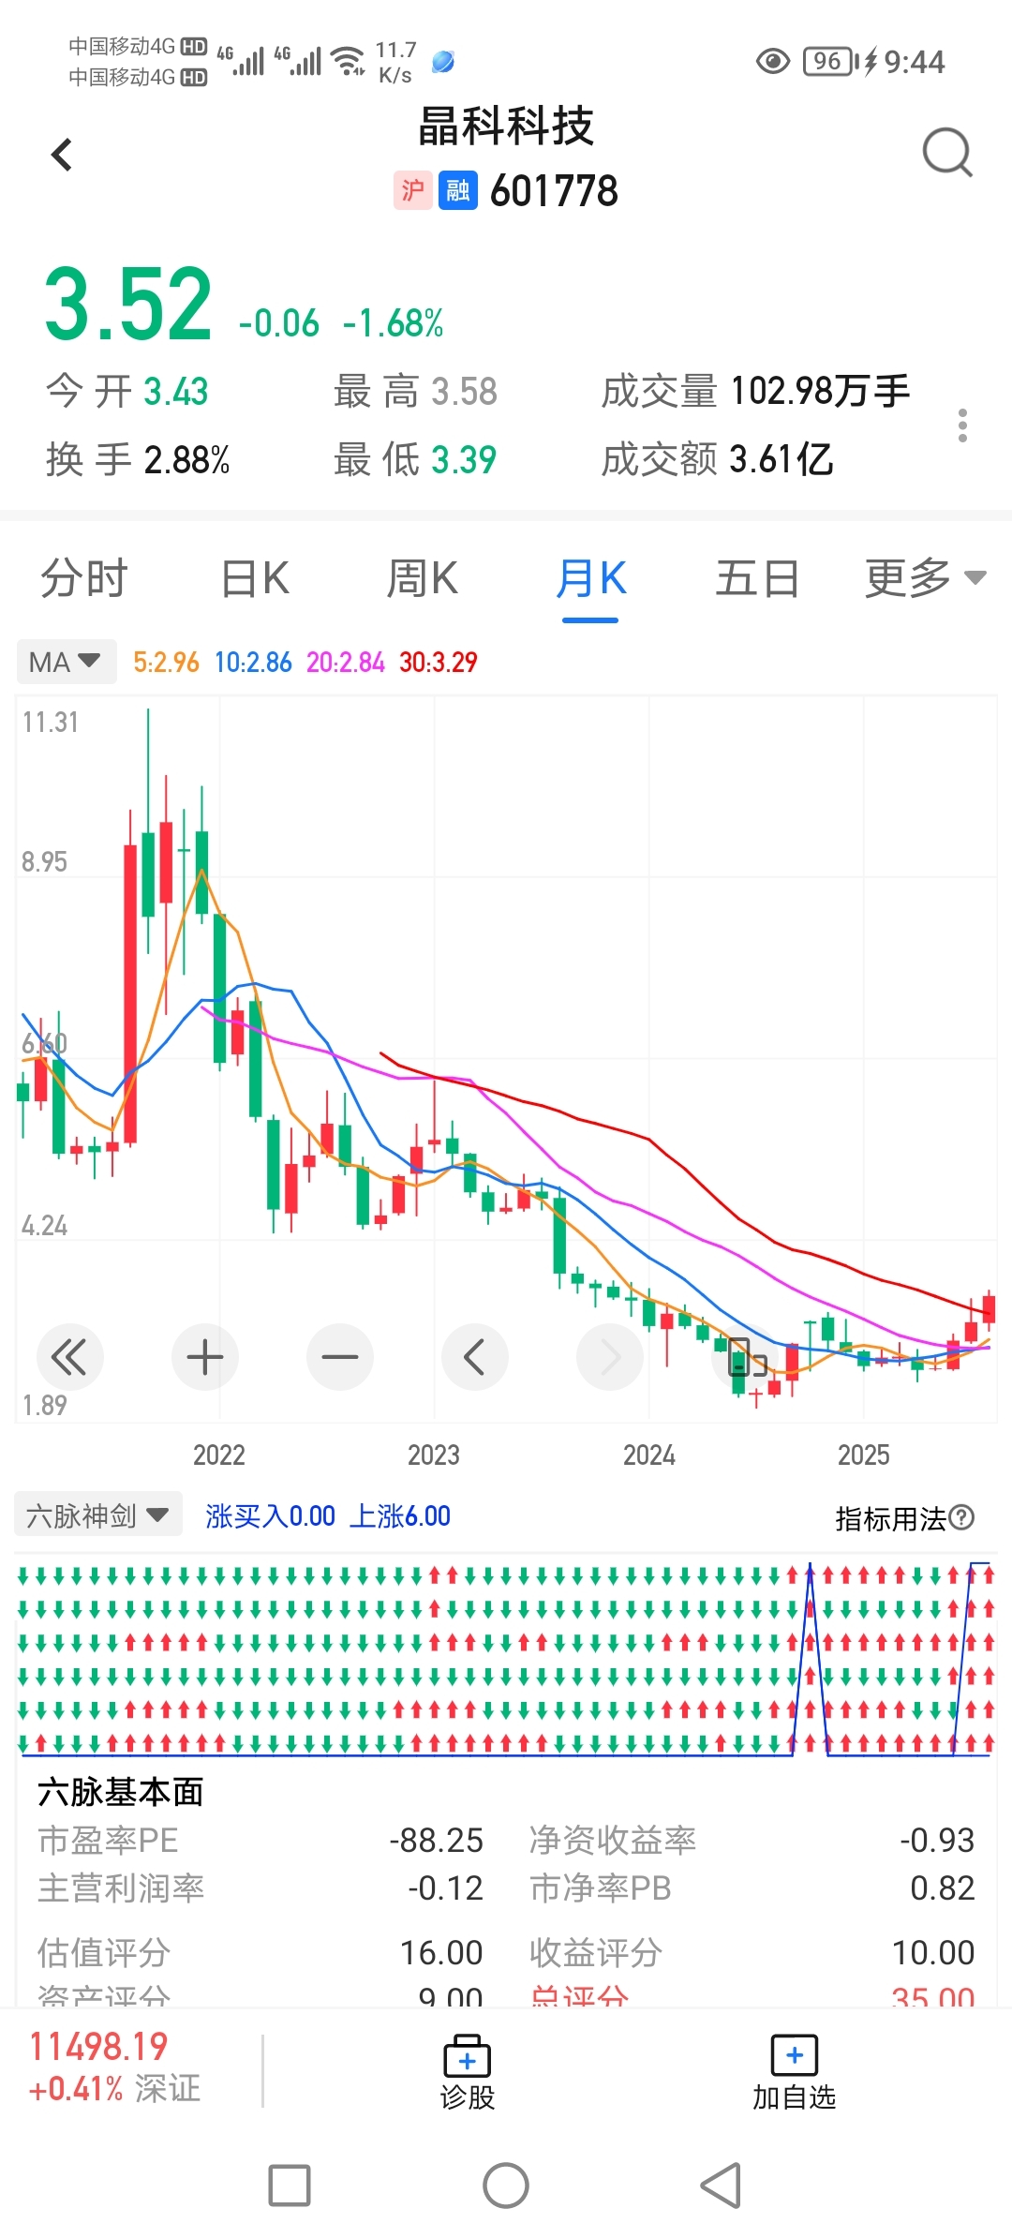Image resolution: width=1012 pixels, height=2238 pixels.
Task: Tap 估值评分 value 16.00
Action: (440, 1953)
